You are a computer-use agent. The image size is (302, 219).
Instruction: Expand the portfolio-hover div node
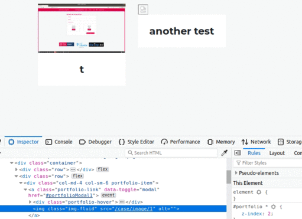[x=30, y=202]
